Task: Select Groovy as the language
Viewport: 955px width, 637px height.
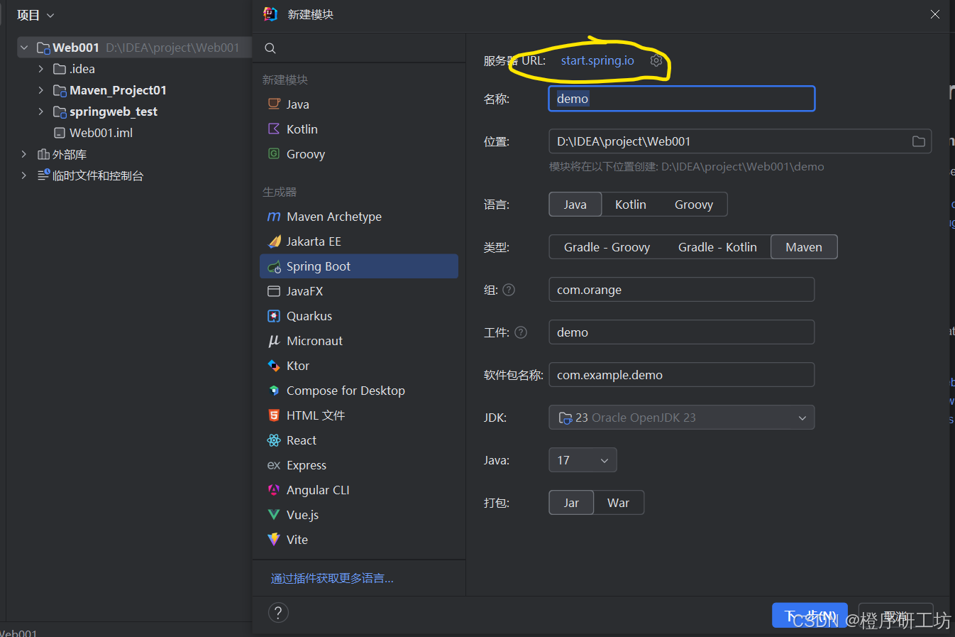Action: (694, 205)
